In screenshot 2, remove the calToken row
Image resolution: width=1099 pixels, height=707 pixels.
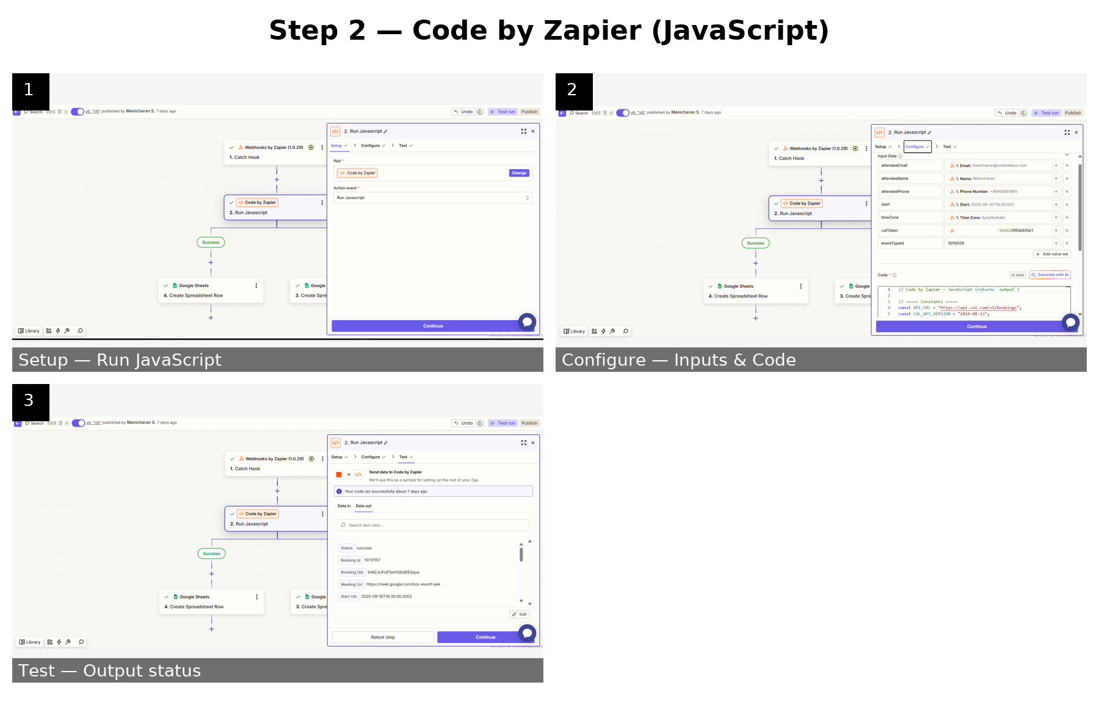click(1067, 230)
